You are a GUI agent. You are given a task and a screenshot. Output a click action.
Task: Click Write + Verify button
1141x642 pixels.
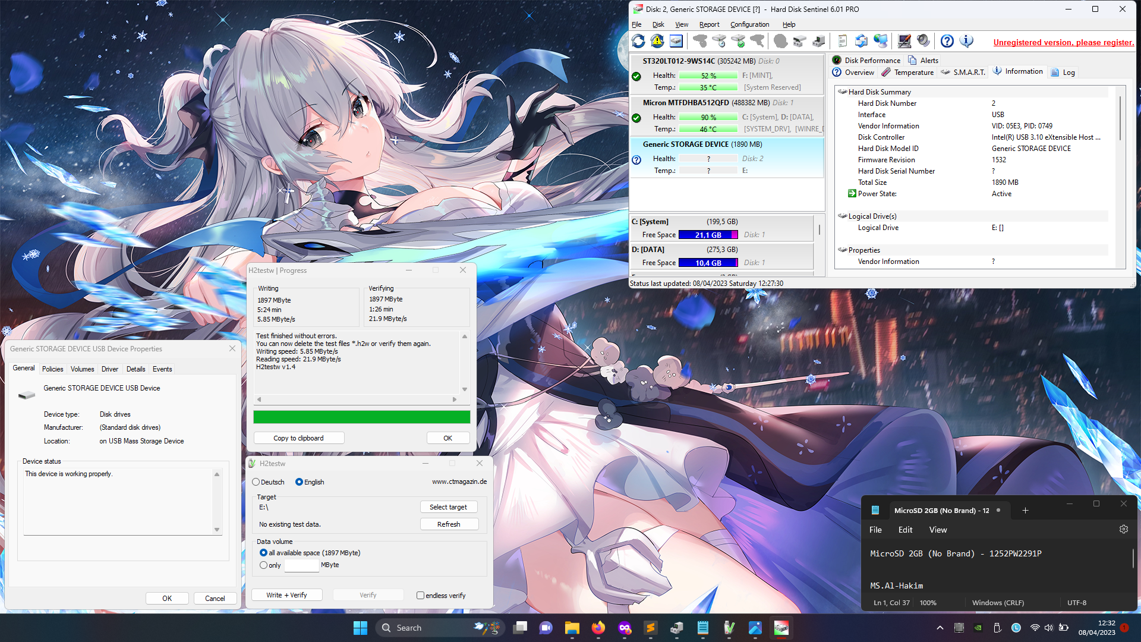click(x=286, y=595)
